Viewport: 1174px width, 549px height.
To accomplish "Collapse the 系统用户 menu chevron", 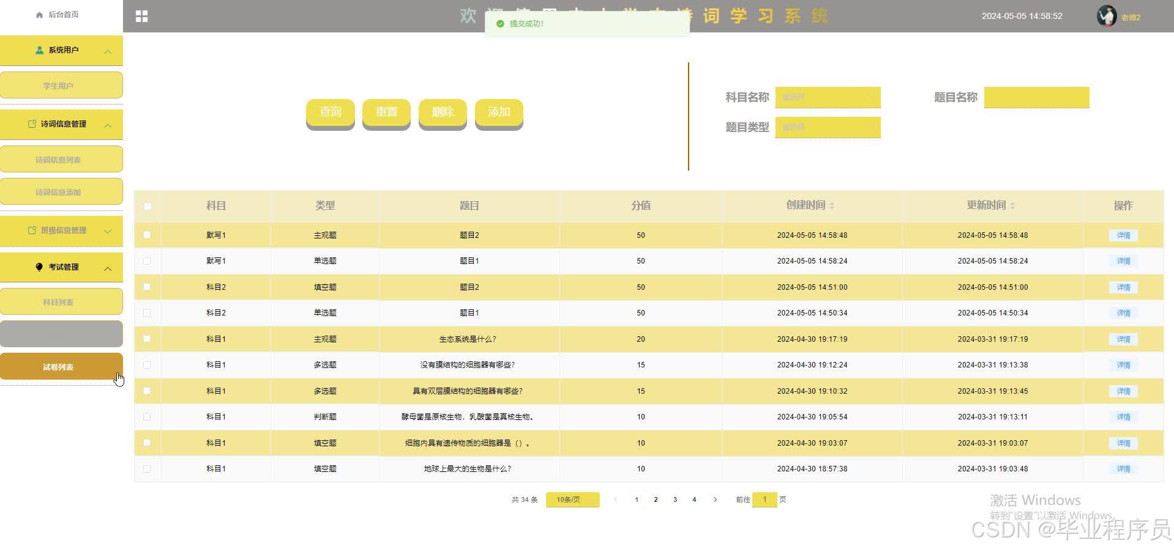I will [x=108, y=51].
